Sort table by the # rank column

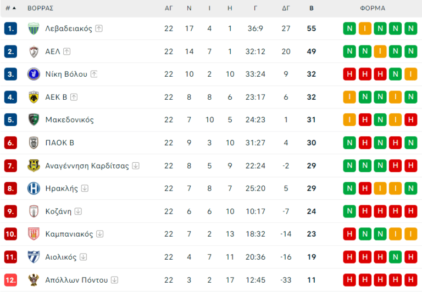click(x=10, y=8)
